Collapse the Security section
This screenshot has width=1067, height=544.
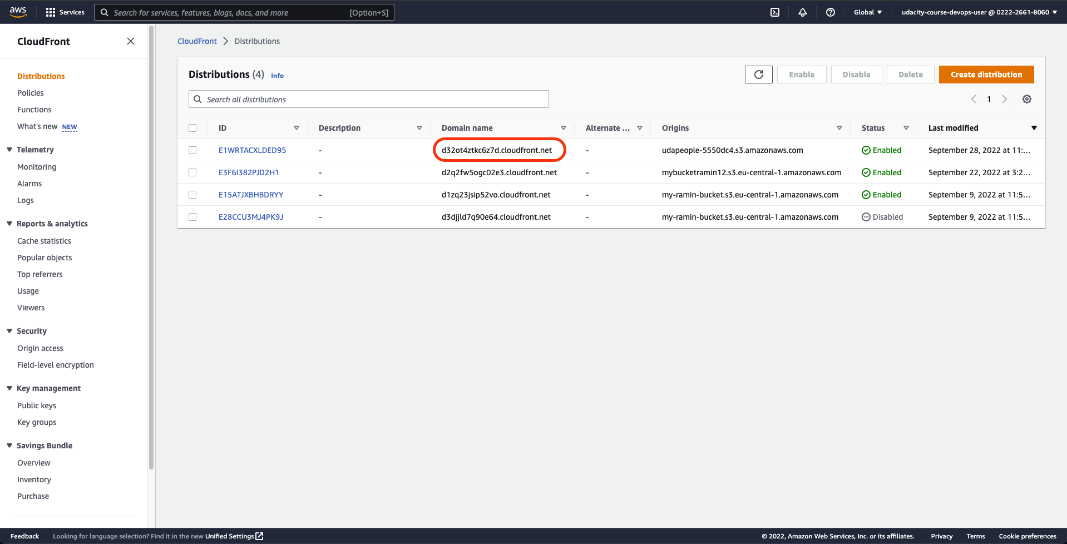(9, 331)
